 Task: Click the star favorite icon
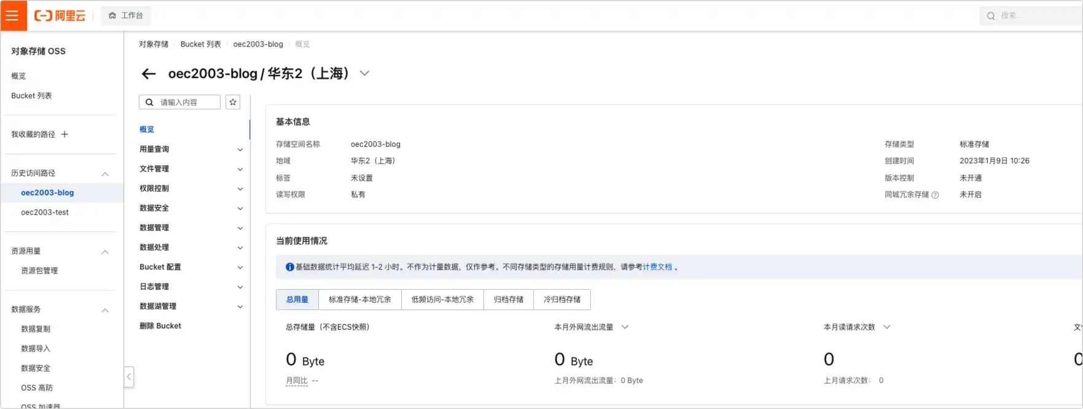(233, 102)
